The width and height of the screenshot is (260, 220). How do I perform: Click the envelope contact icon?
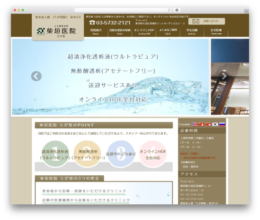196,21
